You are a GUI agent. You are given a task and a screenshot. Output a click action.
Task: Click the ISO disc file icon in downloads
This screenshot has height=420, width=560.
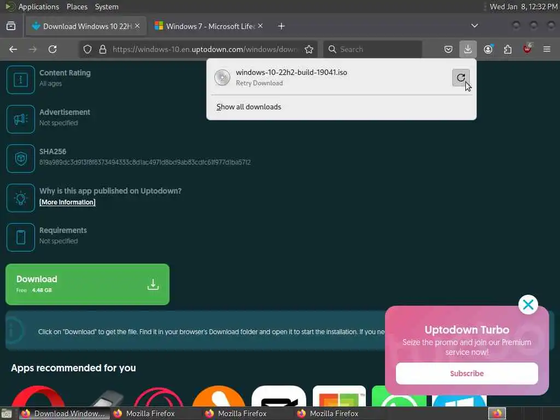222,78
